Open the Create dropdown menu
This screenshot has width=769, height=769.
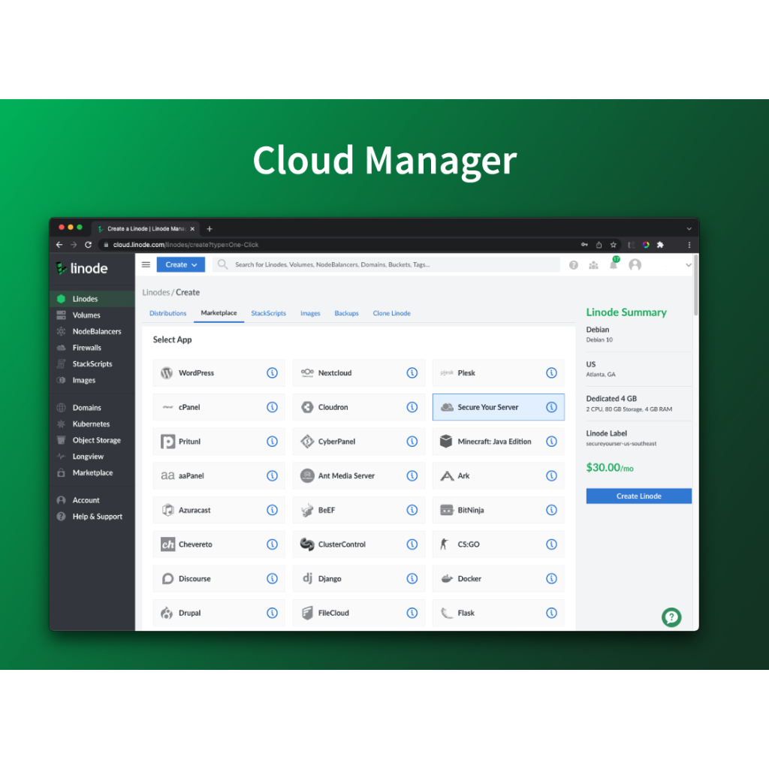pyautogui.click(x=180, y=264)
